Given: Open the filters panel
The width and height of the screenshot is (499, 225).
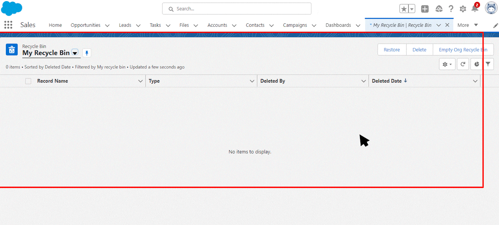Looking at the screenshot, I should pyautogui.click(x=488, y=64).
